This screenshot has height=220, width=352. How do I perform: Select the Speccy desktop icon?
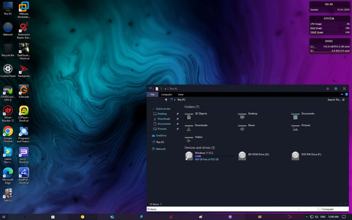(8, 195)
